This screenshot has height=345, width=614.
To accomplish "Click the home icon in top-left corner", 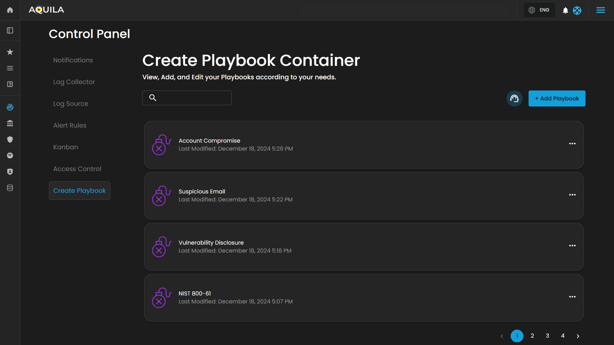I will pos(10,10).
